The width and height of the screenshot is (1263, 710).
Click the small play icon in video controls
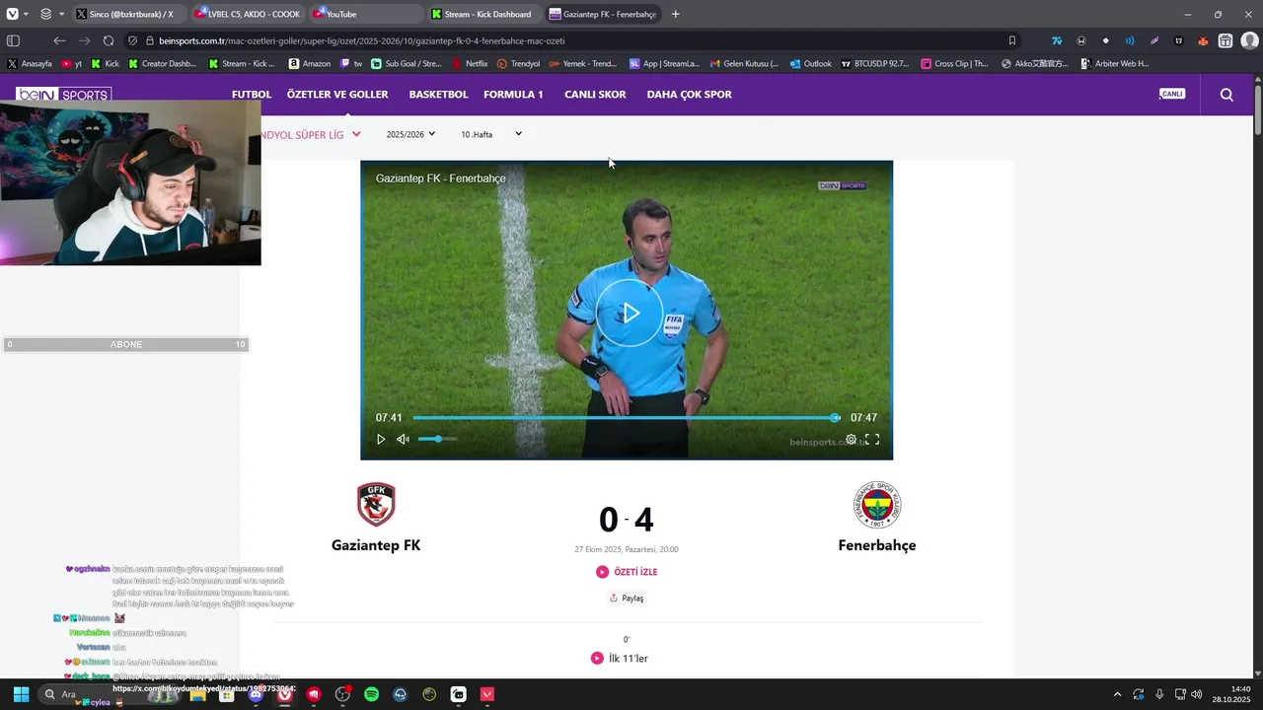(x=381, y=440)
